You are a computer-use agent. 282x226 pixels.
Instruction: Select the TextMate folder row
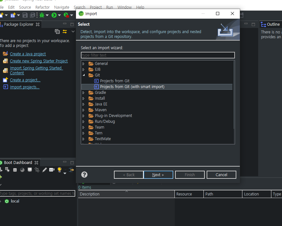click(103, 139)
